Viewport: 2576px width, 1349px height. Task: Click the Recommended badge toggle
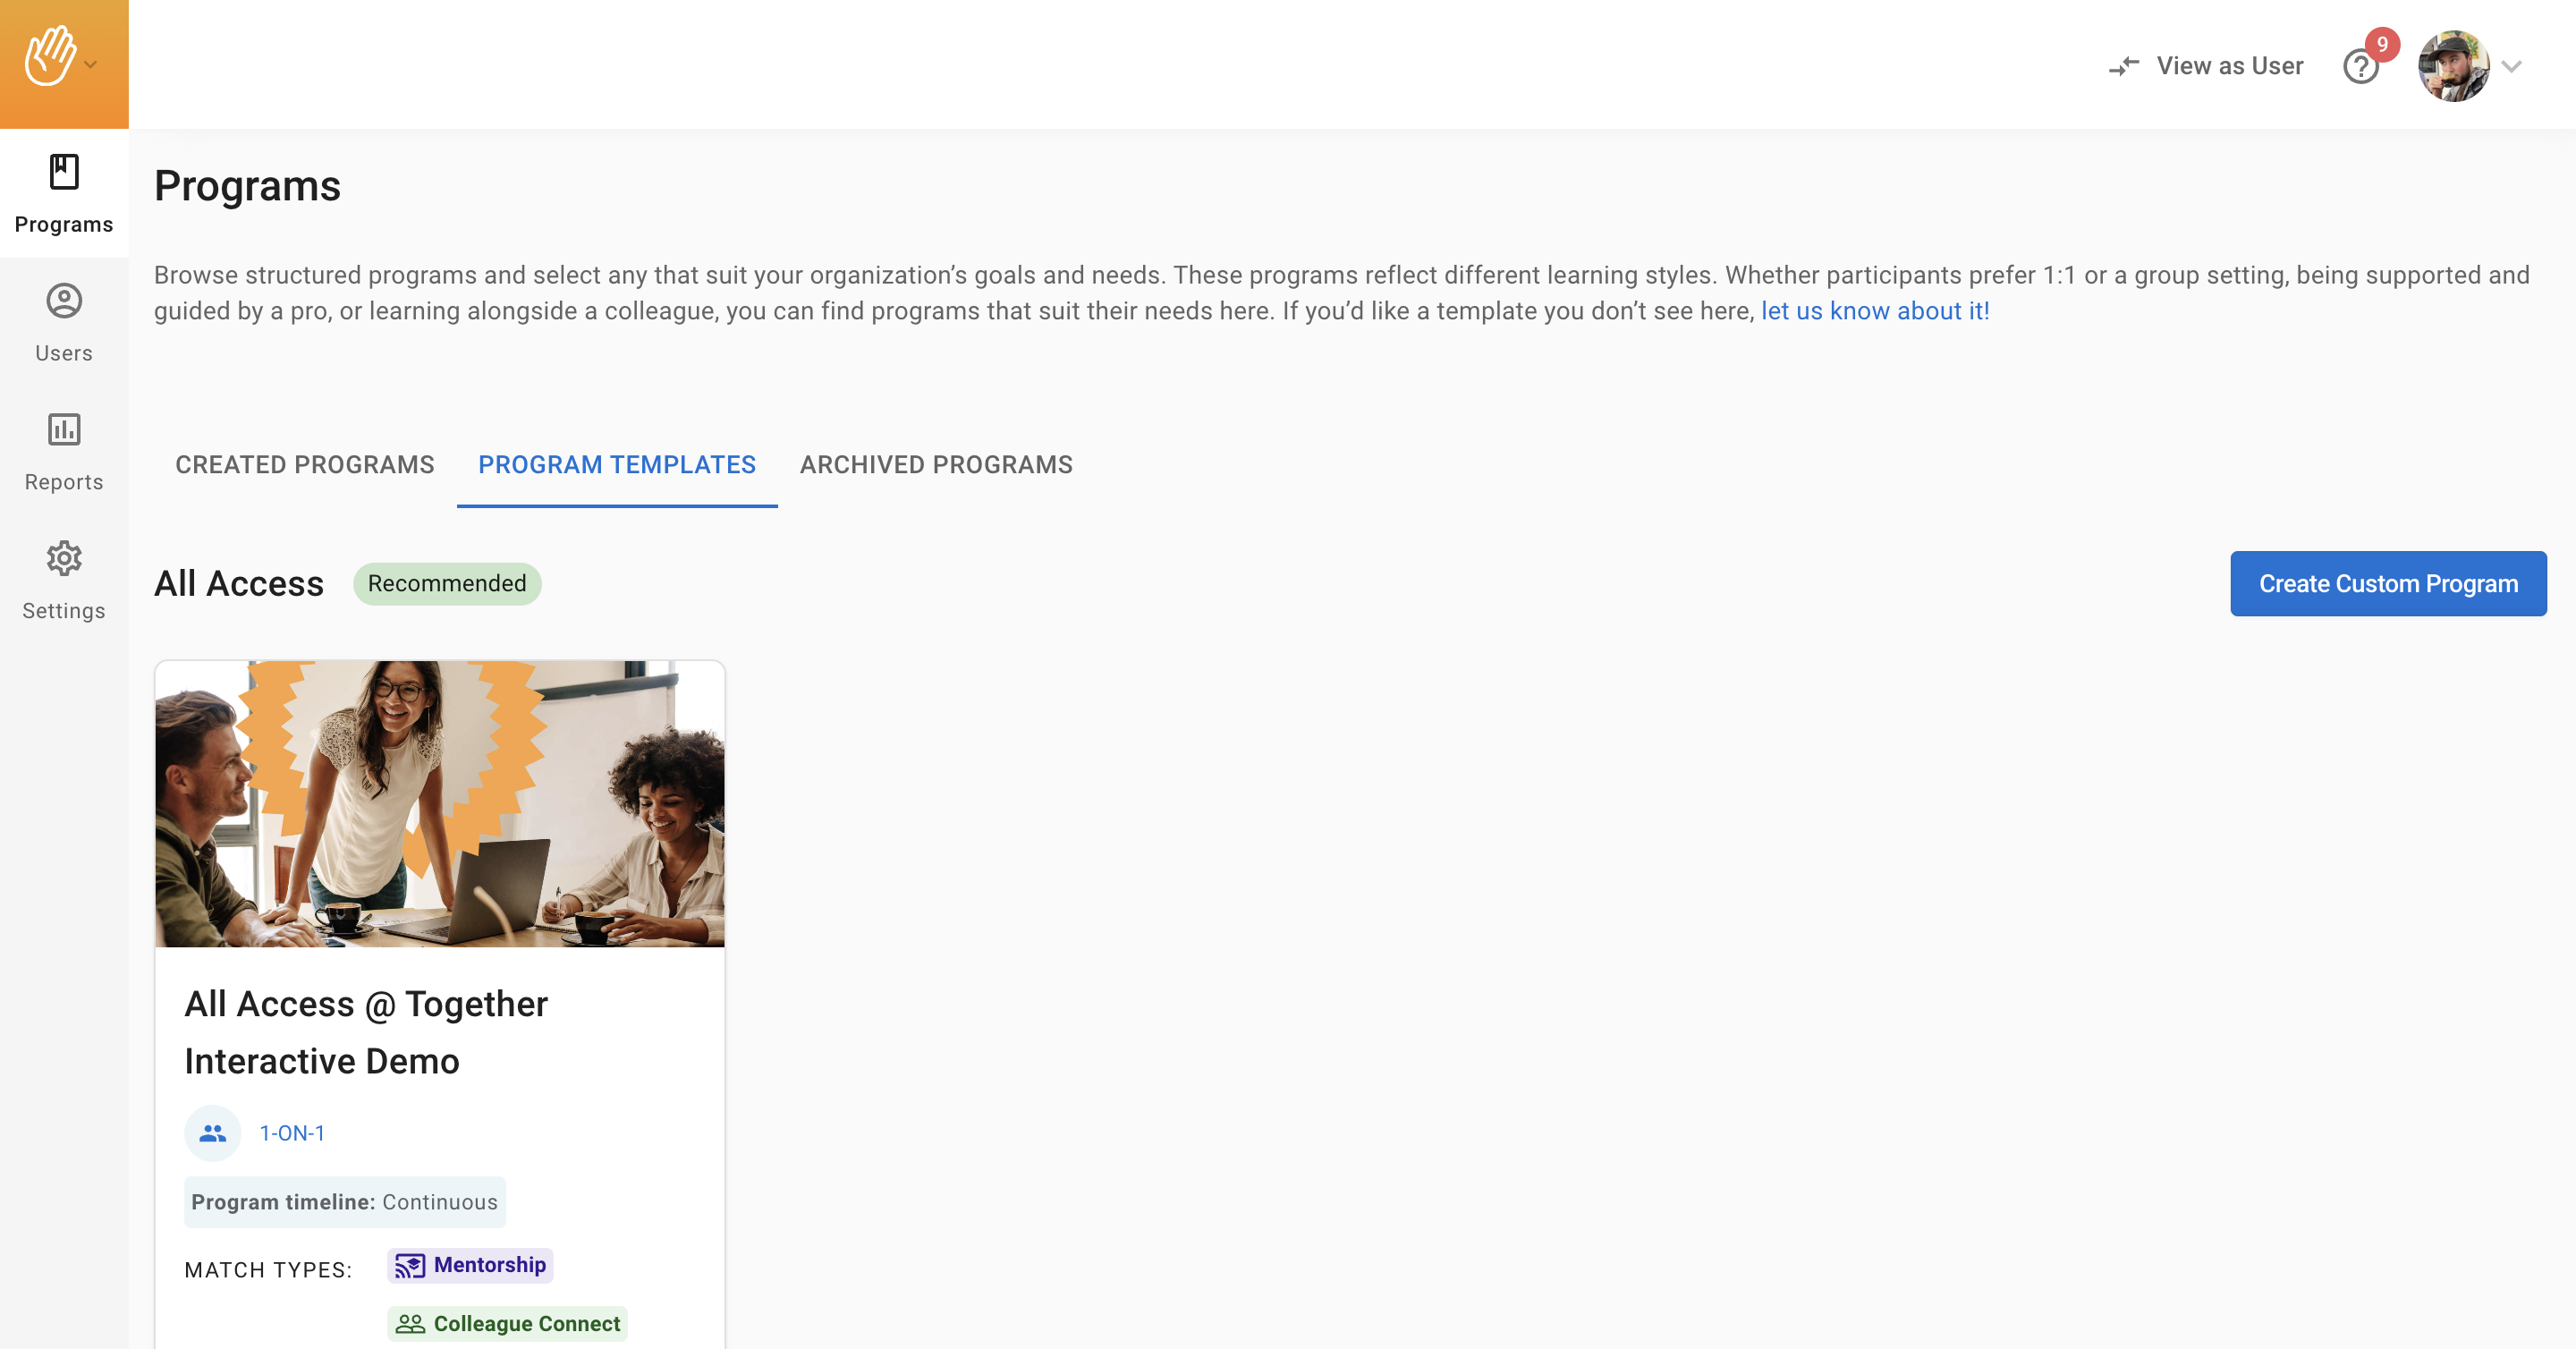coord(446,582)
